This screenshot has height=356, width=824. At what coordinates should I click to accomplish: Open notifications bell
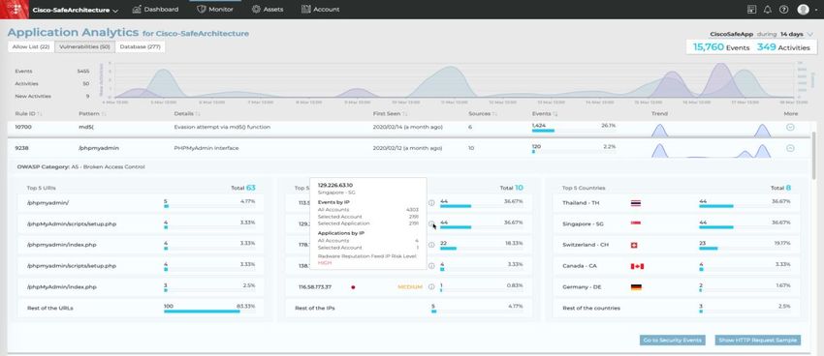[x=768, y=10]
